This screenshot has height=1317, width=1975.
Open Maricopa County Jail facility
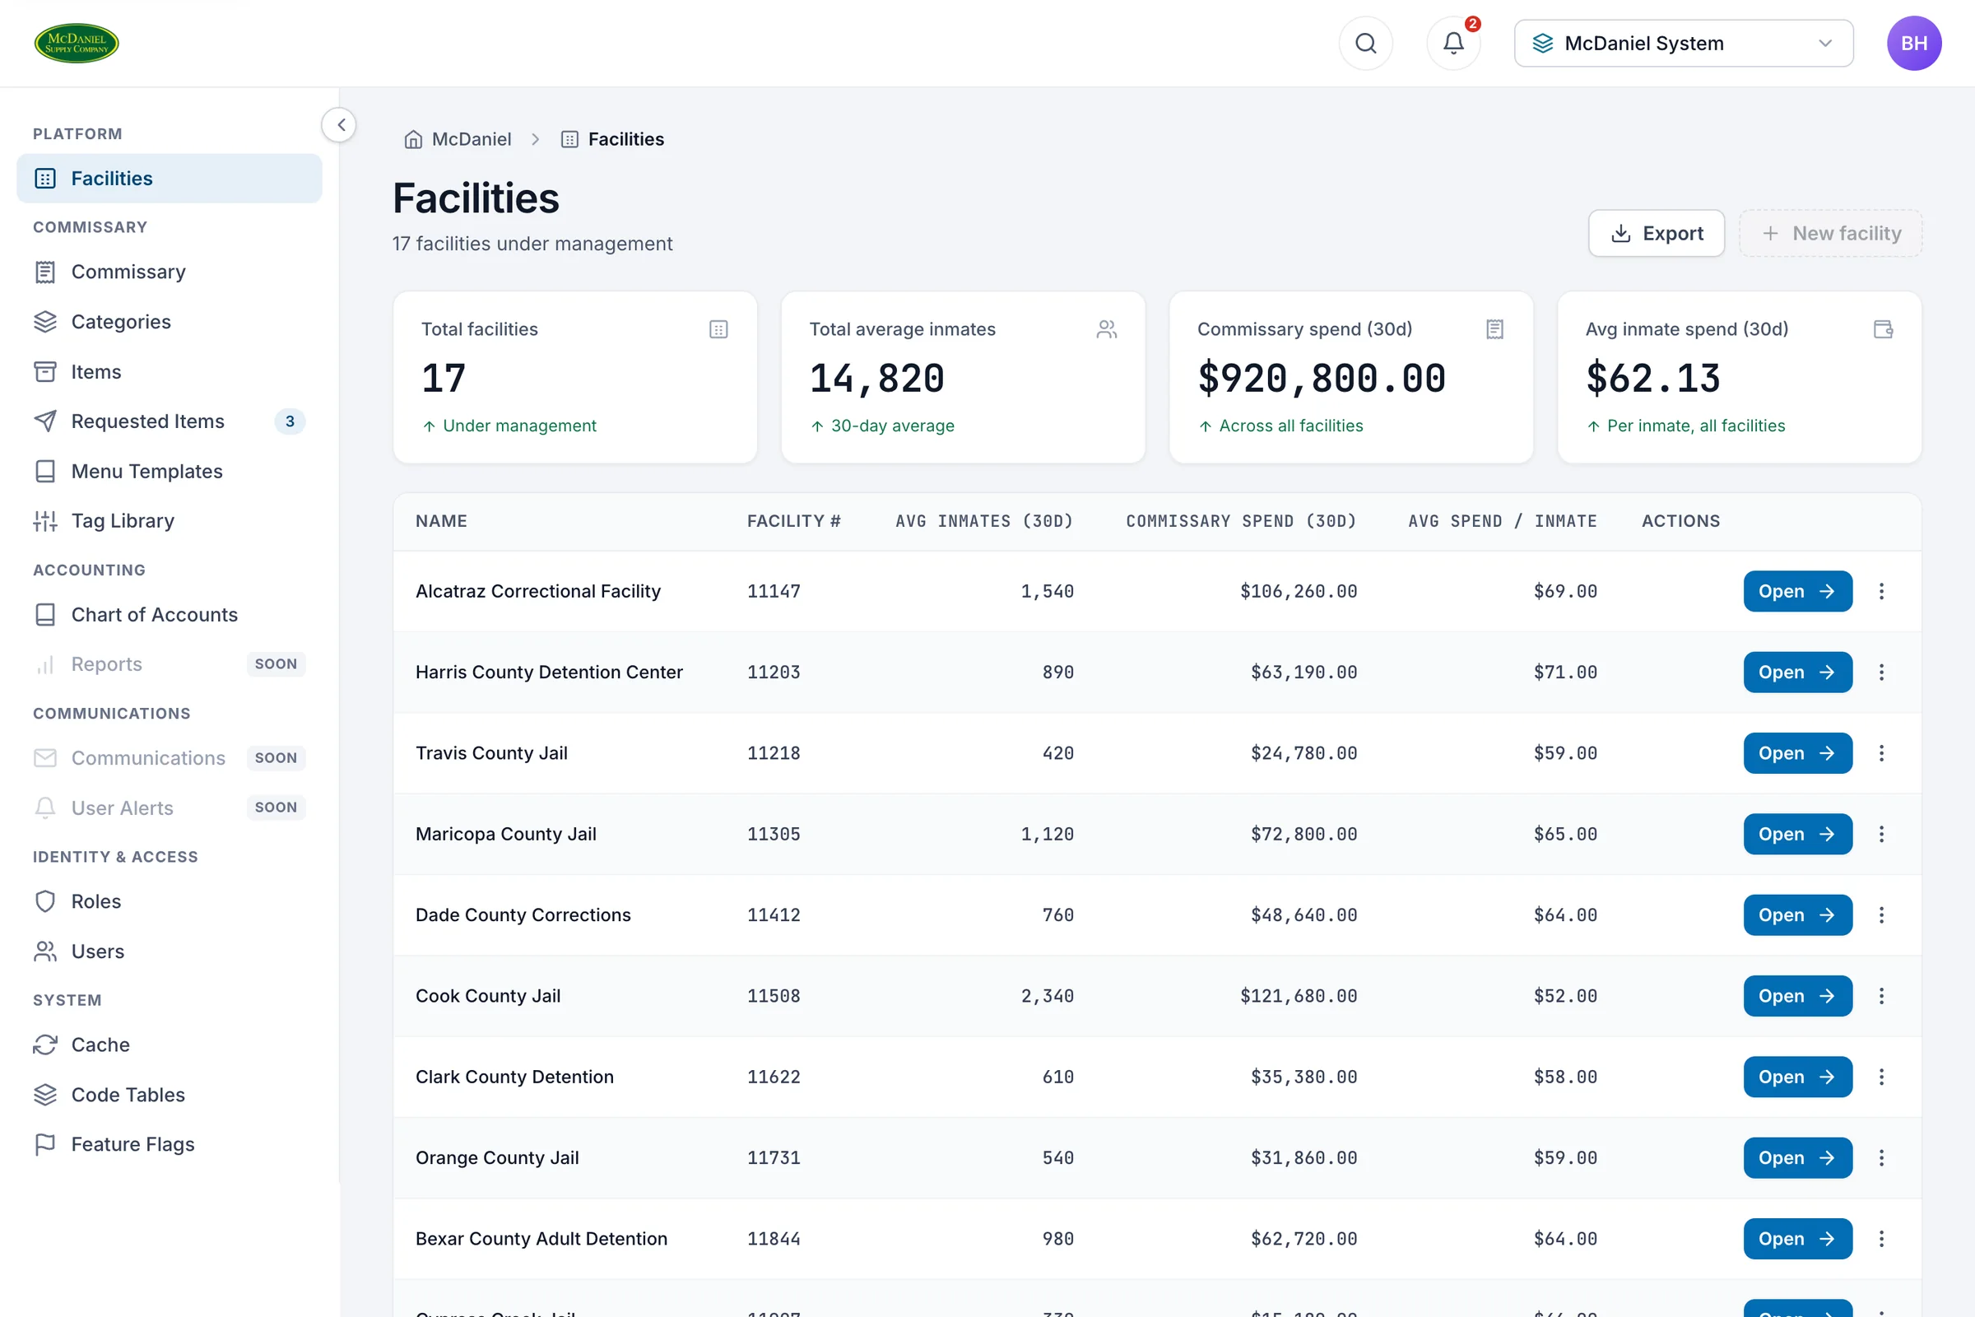tap(1797, 834)
